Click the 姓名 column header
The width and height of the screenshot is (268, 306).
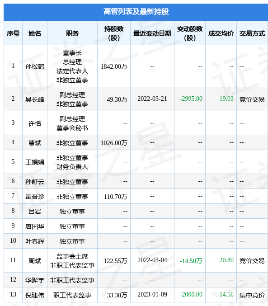tap(35, 33)
